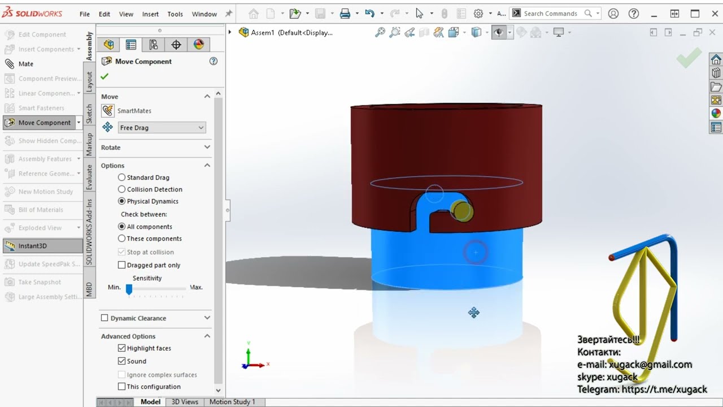Select the Standard Drag radio button
Image resolution: width=723 pixels, height=407 pixels.
coord(121,177)
